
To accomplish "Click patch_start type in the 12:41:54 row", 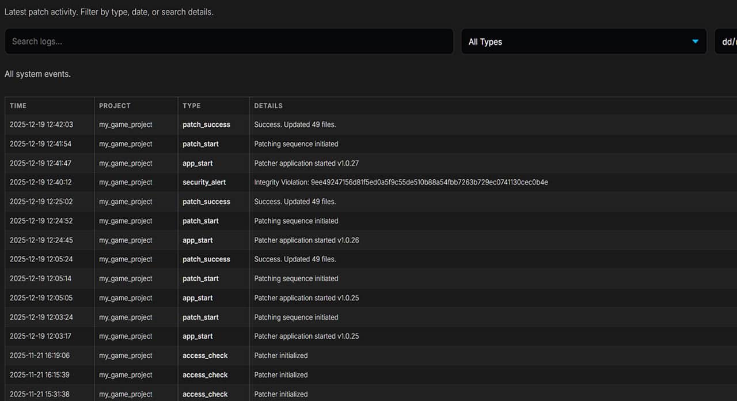I will click(x=200, y=144).
